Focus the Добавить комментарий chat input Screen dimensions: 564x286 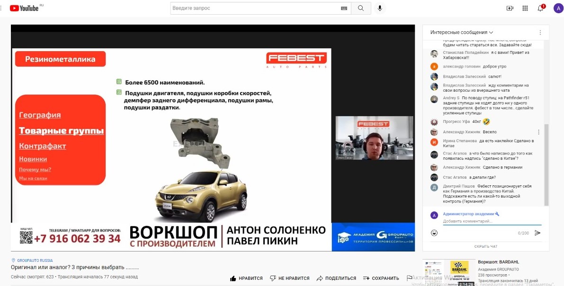492,221
